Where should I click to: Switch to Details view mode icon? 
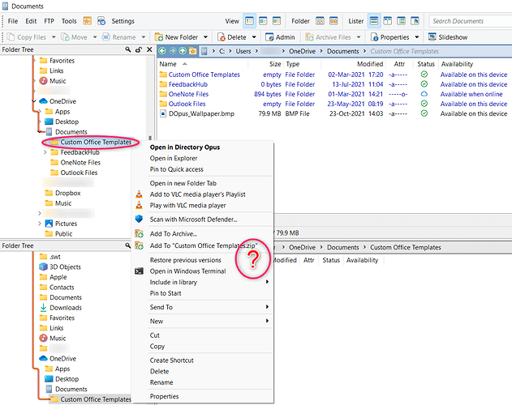[x=249, y=21]
